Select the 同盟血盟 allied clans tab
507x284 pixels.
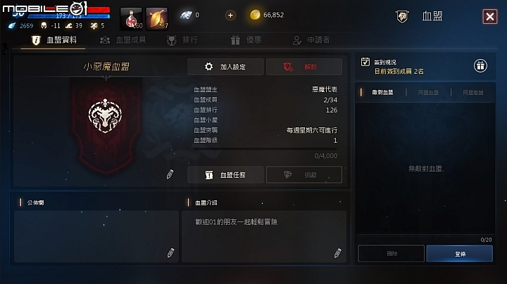pos(428,93)
